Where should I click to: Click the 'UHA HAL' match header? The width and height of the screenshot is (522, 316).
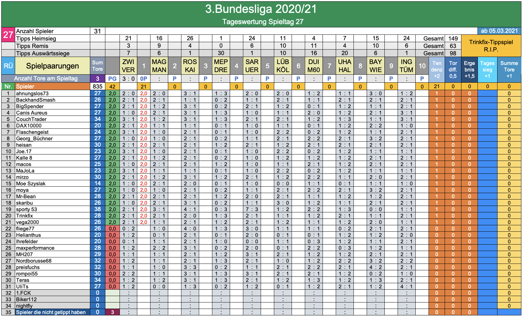345,66
